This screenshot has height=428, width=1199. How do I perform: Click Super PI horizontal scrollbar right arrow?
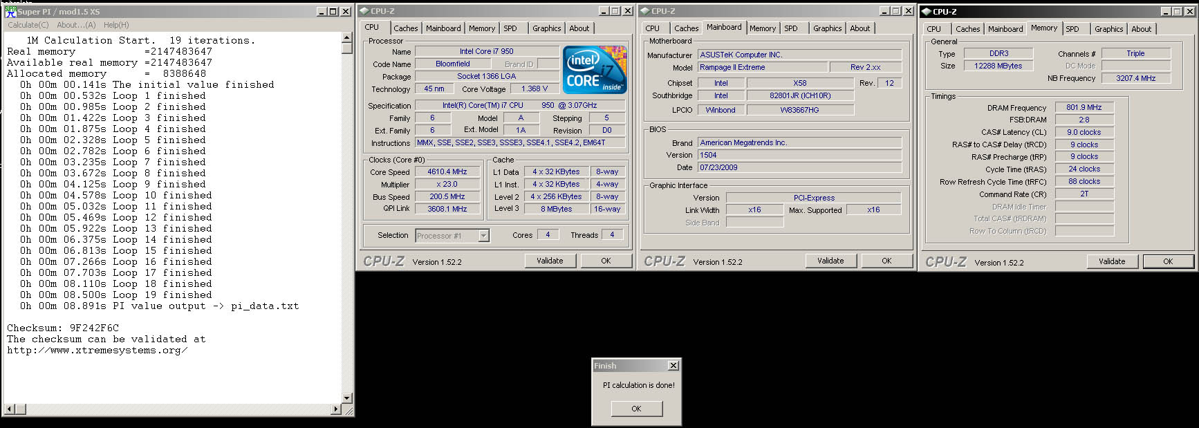tap(336, 409)
